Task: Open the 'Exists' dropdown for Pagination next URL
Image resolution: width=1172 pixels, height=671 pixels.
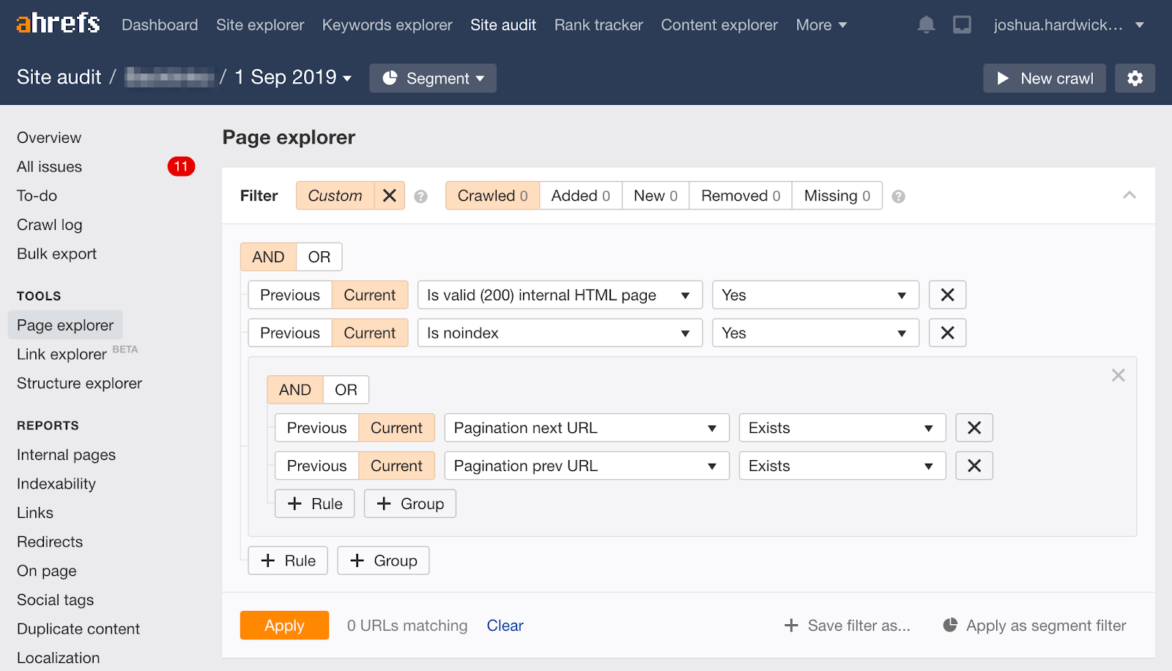Action: click(x=841, y=427)
